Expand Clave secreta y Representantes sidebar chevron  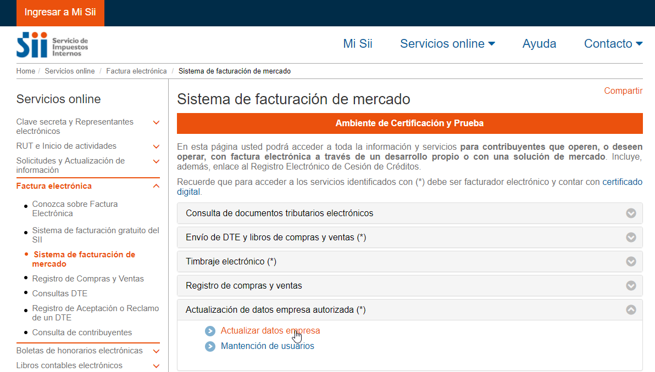tap(156, 122)
